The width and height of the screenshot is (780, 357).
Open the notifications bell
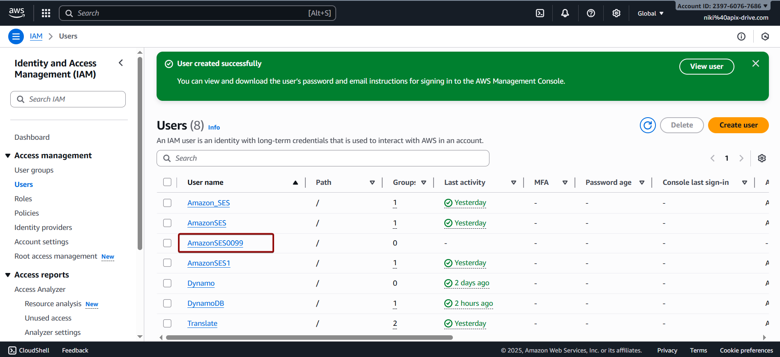565,13
